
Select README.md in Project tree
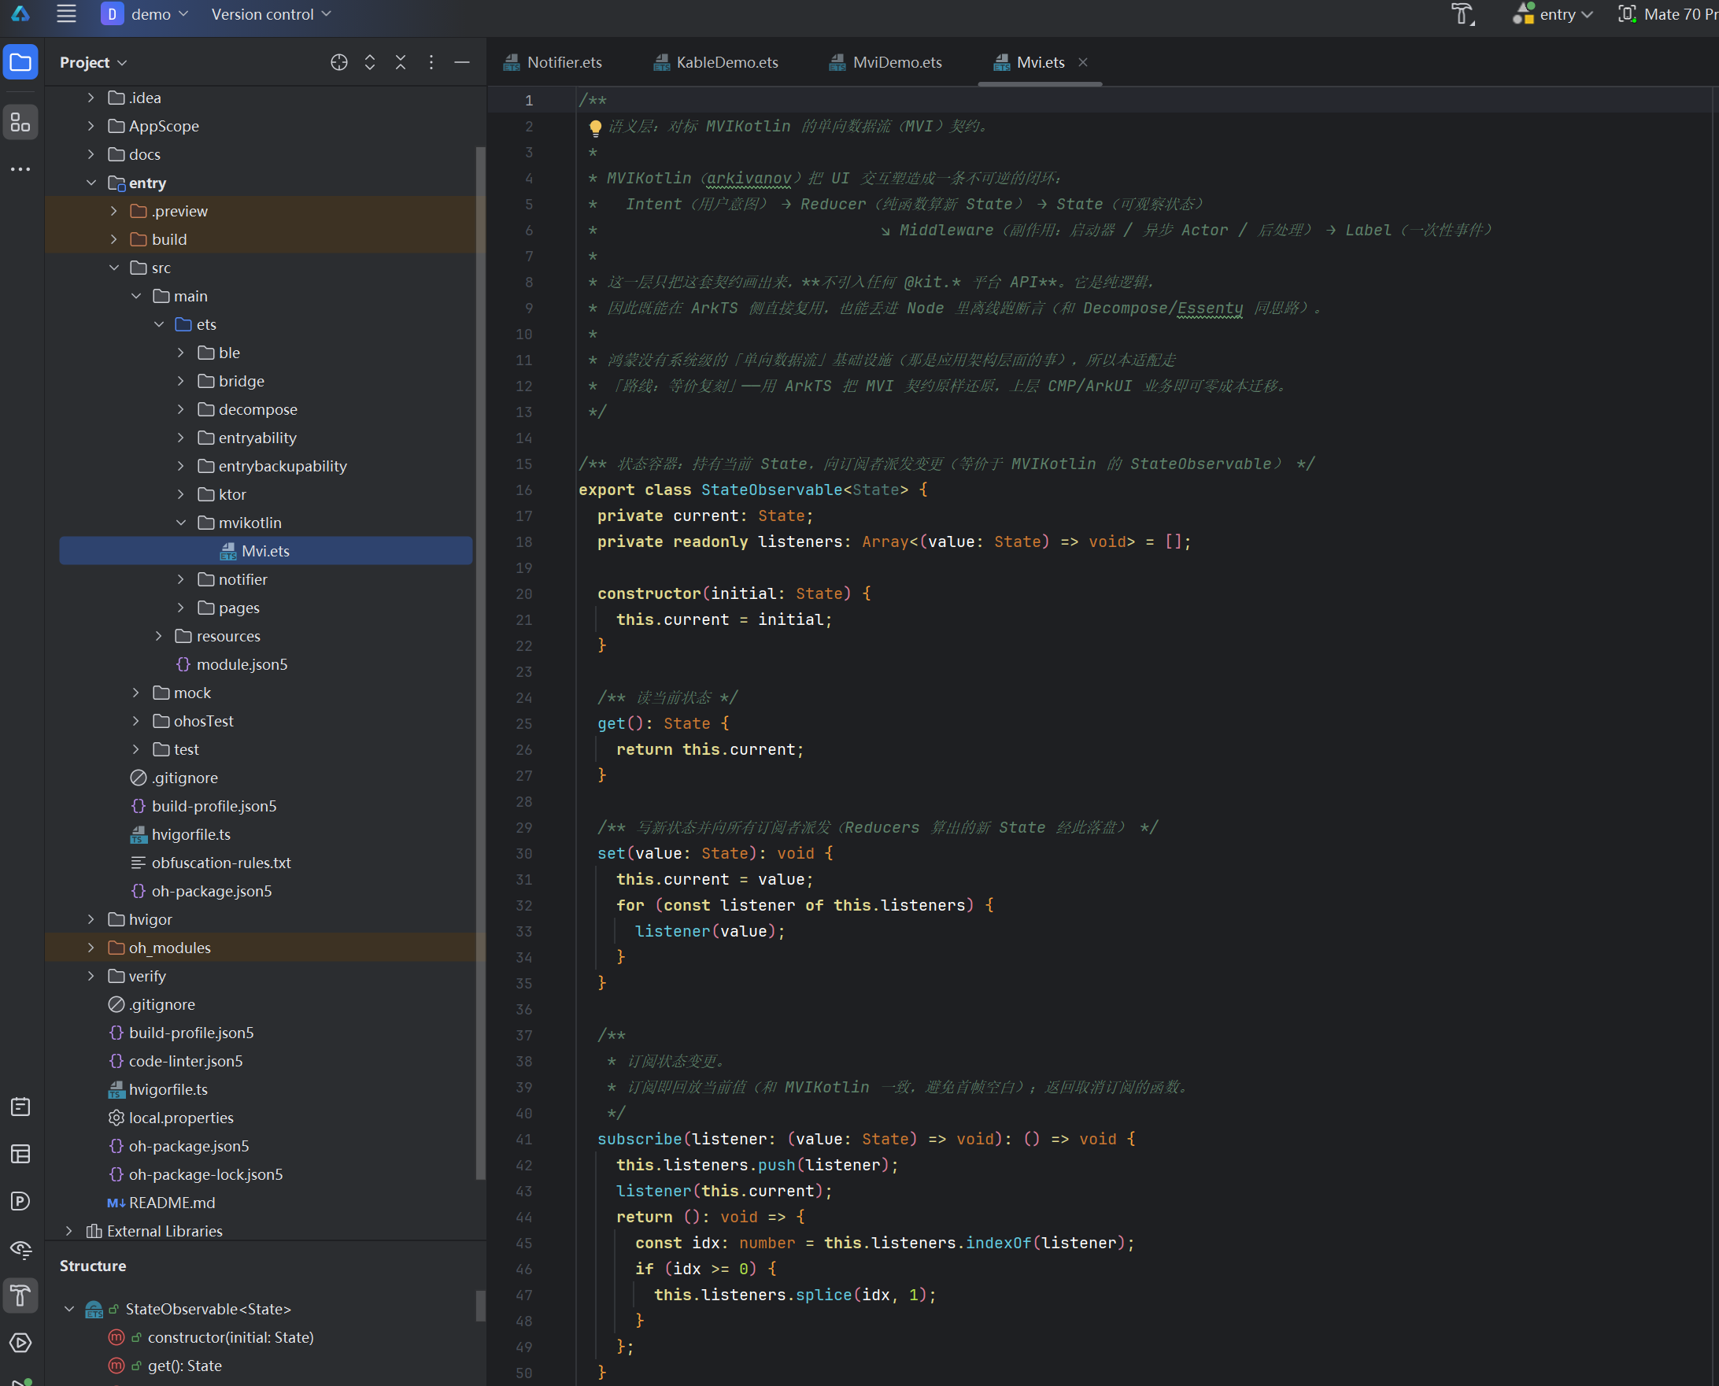pos(172,1203)
